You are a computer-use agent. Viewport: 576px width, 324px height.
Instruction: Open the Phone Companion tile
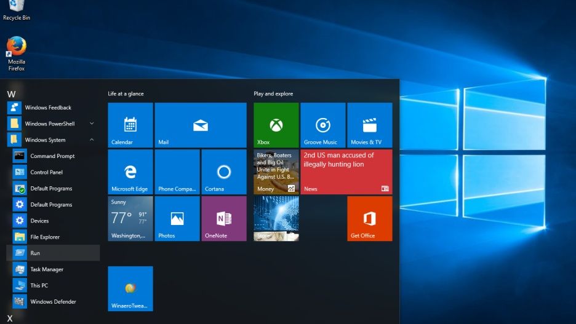point(177,172)
